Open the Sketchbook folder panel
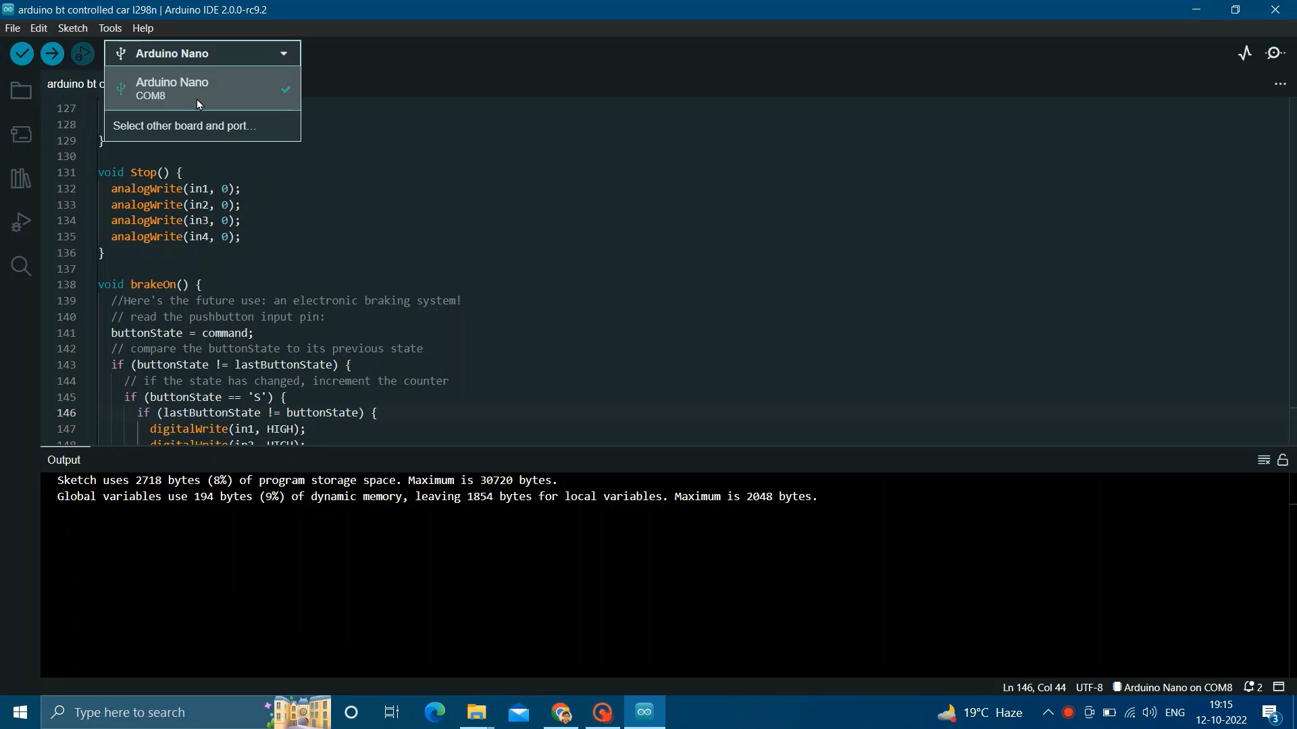1297x729 pixels. (x=21, y=90)
